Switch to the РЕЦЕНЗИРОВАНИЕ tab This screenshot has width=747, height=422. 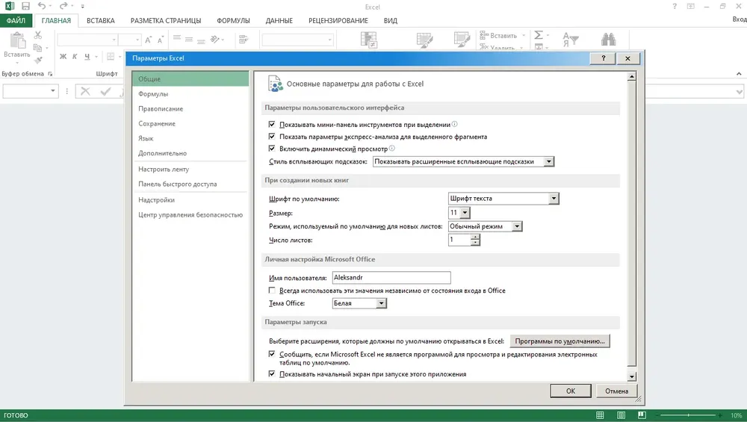tap(338, 20)
